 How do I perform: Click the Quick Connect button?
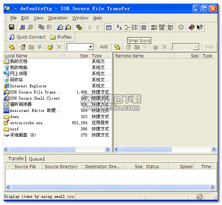click(27, 37)
